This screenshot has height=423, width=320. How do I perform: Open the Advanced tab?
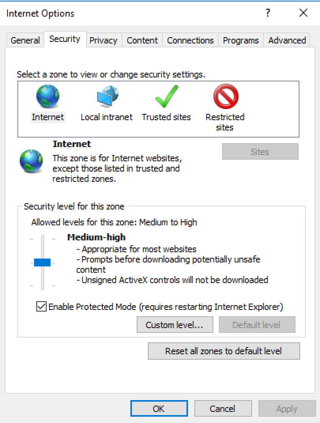click(x=287, y=40)
